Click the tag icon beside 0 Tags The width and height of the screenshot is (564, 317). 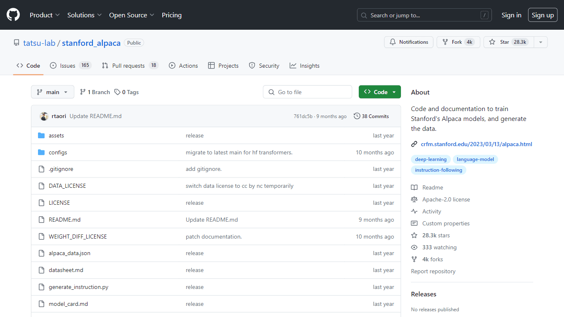point(117,92)
